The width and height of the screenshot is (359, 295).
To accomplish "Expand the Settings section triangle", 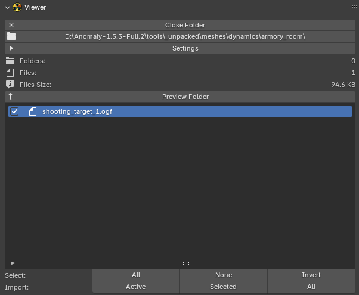I will [11, 48].
